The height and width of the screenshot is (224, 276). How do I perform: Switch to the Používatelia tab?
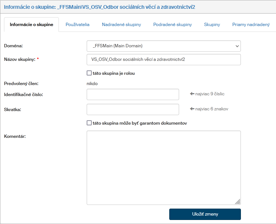[77, 25]
